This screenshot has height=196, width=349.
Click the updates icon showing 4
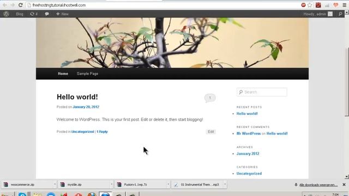34,14
